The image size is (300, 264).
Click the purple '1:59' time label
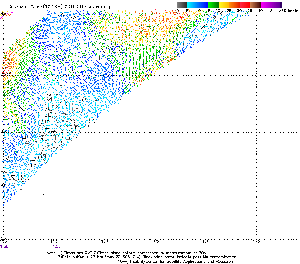tap(56, 247)
